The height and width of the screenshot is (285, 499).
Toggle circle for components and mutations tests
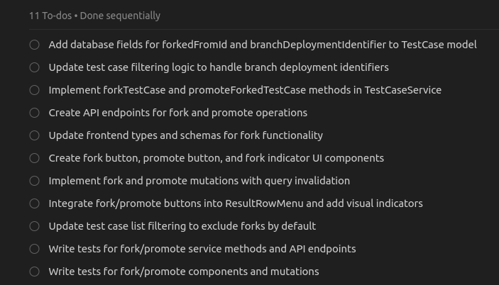[34, 272]
